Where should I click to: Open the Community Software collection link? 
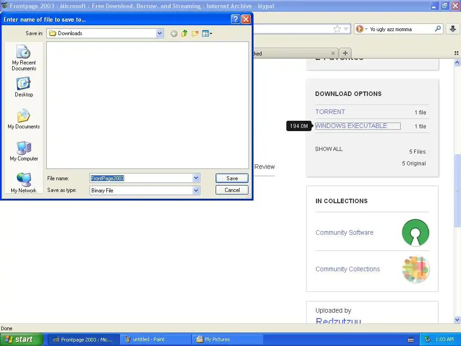point(344,232)
